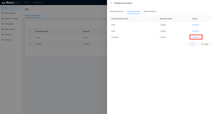Click the Role display name header
Viewport: 214px width, 114px height.
point(42,31)
